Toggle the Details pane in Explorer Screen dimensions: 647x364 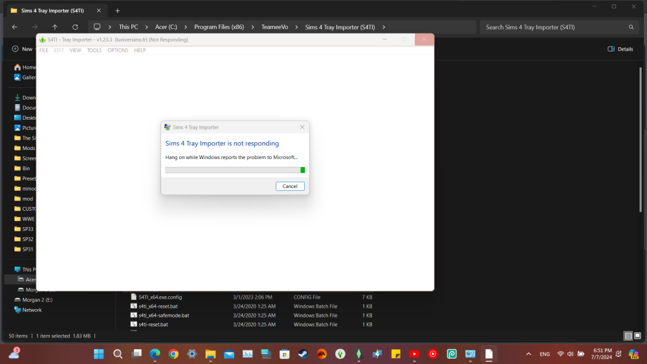click(x=620, y=49)
